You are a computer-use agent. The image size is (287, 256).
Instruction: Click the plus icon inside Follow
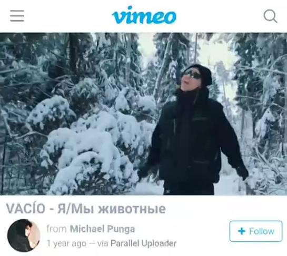click(242, 231)
